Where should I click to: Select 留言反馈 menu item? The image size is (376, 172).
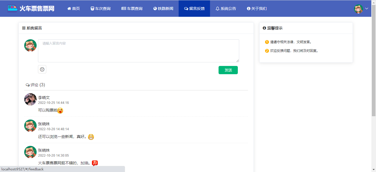click(194, 9)
